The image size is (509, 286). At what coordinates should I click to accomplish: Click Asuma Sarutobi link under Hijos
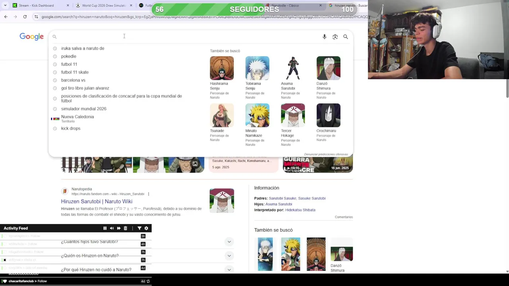(x=279, y=204)
